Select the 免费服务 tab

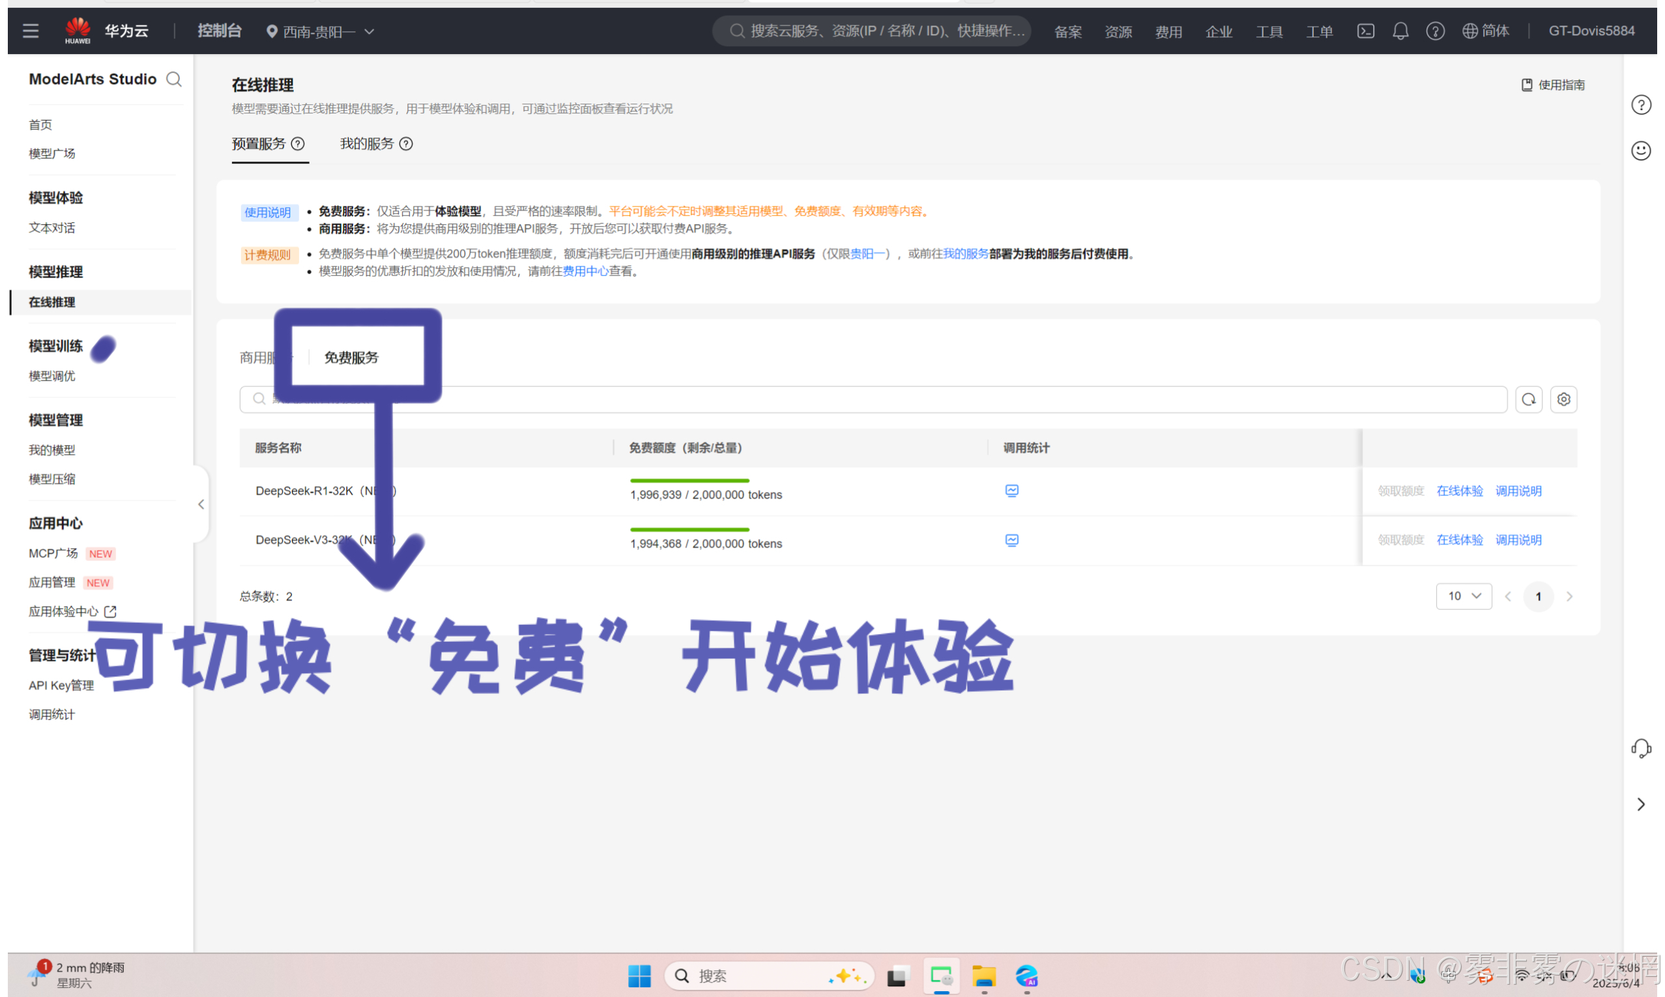(351, 357)
